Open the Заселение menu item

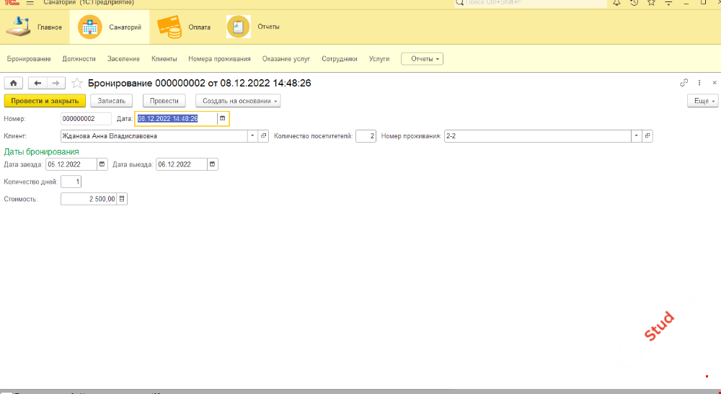tap(123, 59)
